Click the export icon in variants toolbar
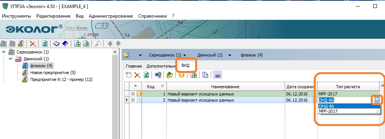The image size is (385, 139). point(194,75)
